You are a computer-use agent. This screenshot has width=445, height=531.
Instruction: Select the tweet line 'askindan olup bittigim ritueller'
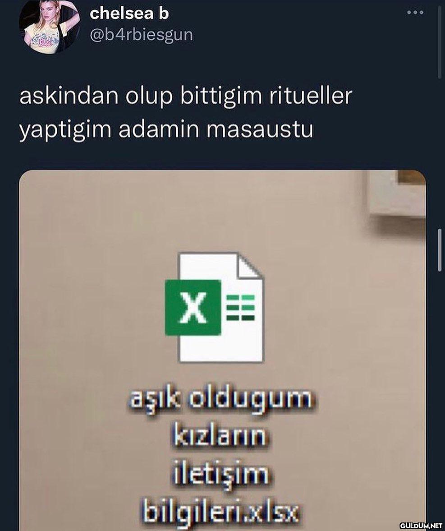tap(186, 96)
